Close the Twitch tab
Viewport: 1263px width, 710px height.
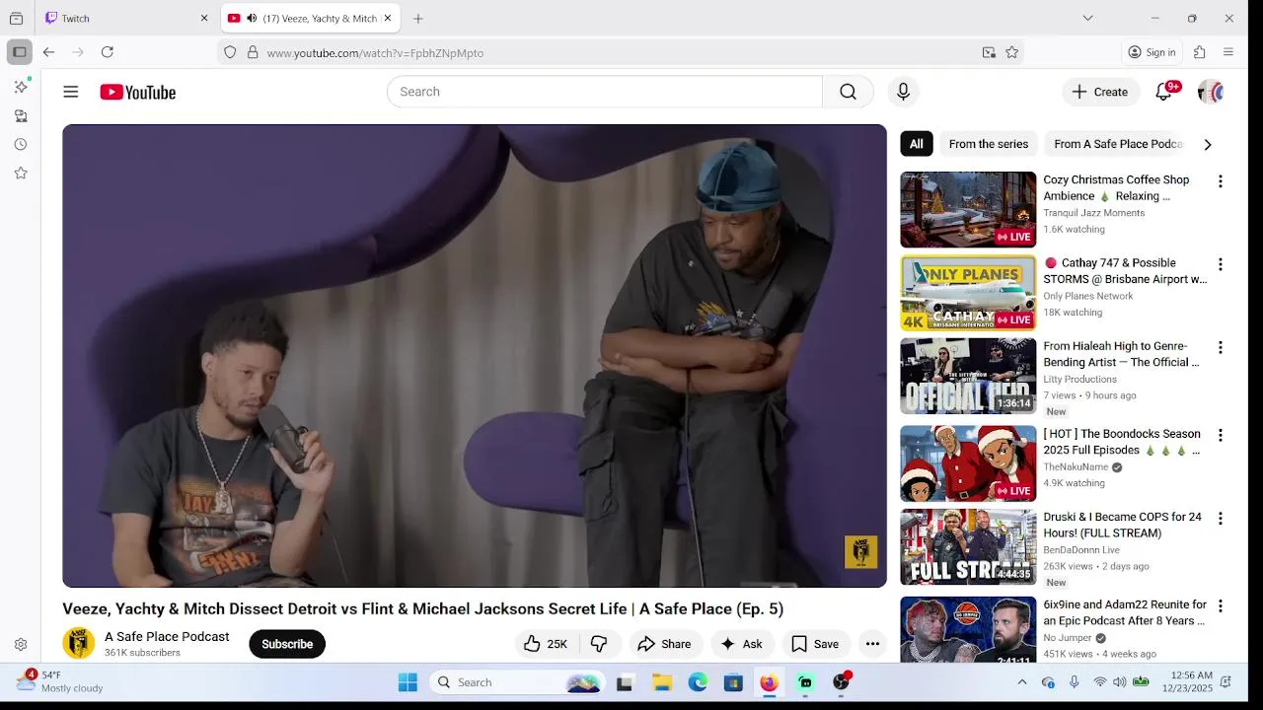pos(204,18)
